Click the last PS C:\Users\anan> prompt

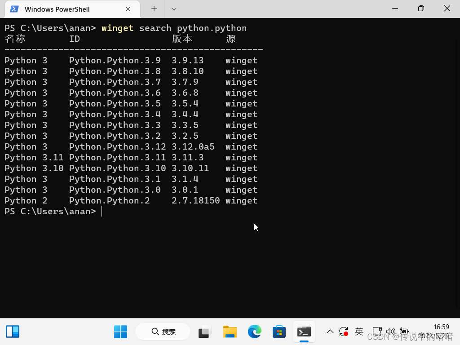pos(50,212)
